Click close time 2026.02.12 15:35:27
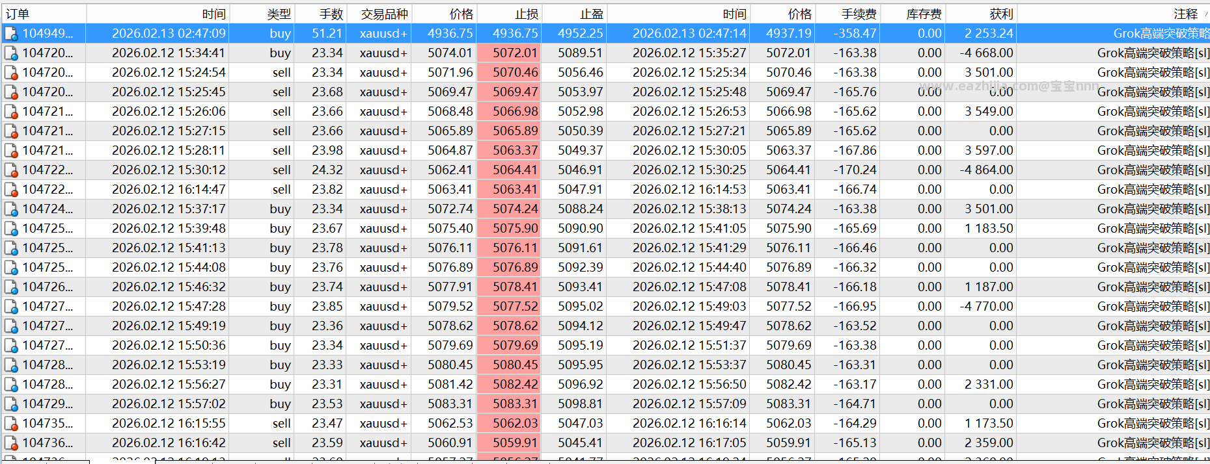The image size is (1210, 464). 689,53
